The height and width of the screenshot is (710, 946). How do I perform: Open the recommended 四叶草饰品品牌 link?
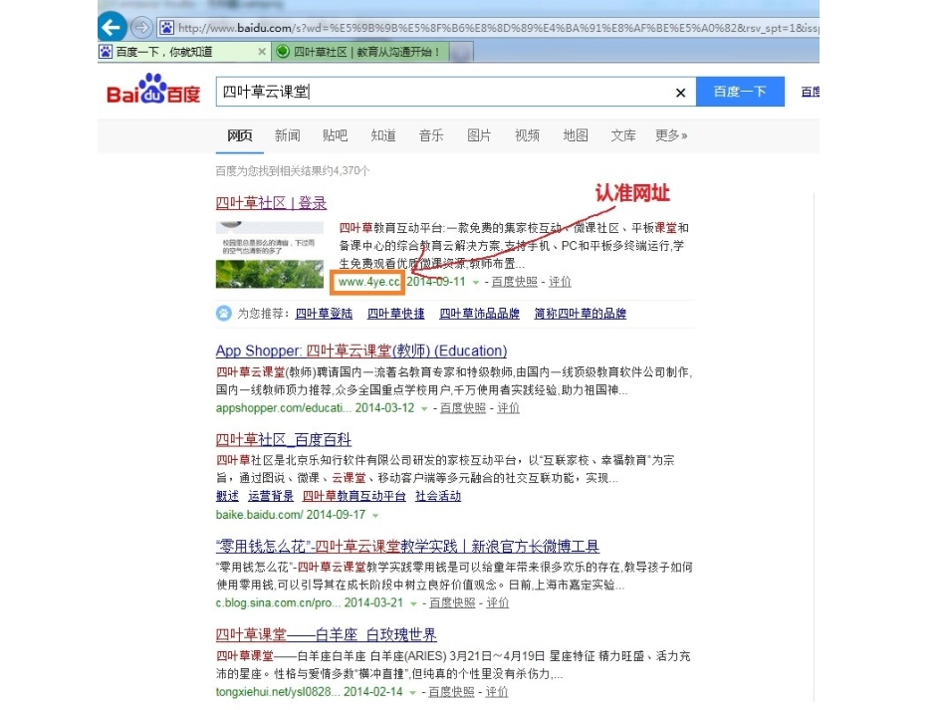(x=479, y=314)
